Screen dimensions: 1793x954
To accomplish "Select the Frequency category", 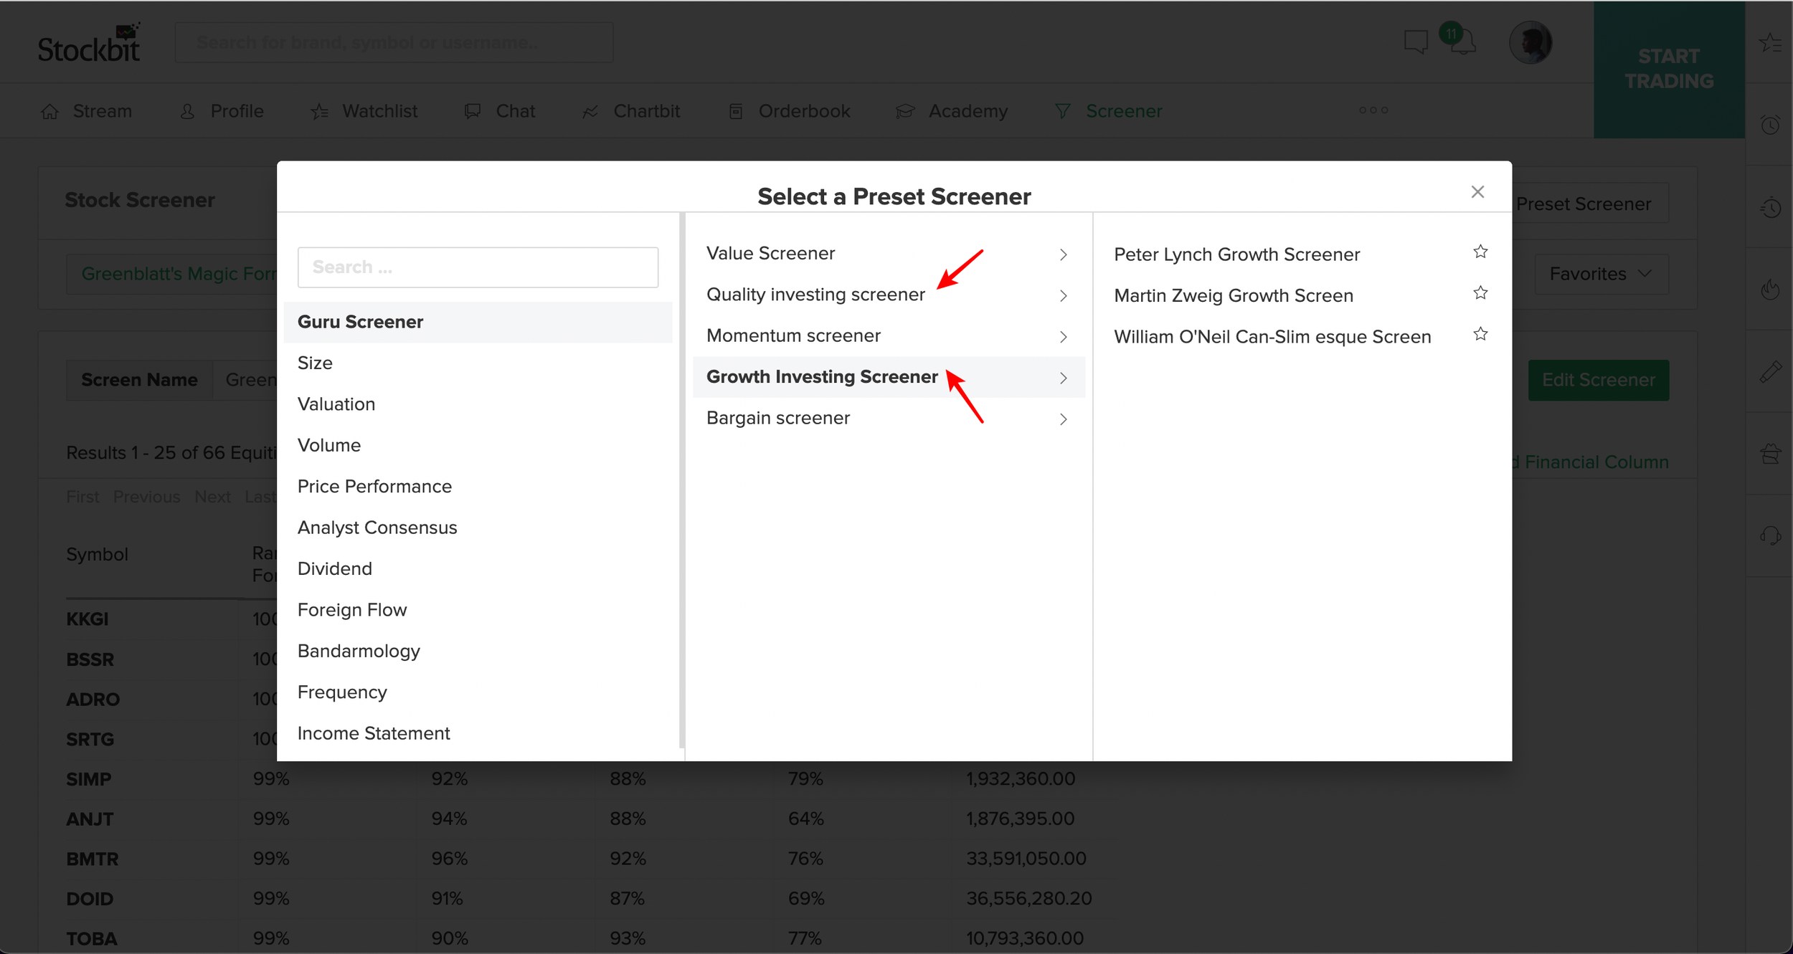I will point(478,692).
